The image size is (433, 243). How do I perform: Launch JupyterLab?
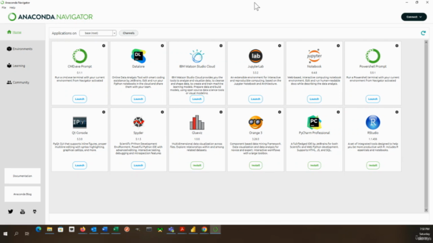click(x=256, y=99)
